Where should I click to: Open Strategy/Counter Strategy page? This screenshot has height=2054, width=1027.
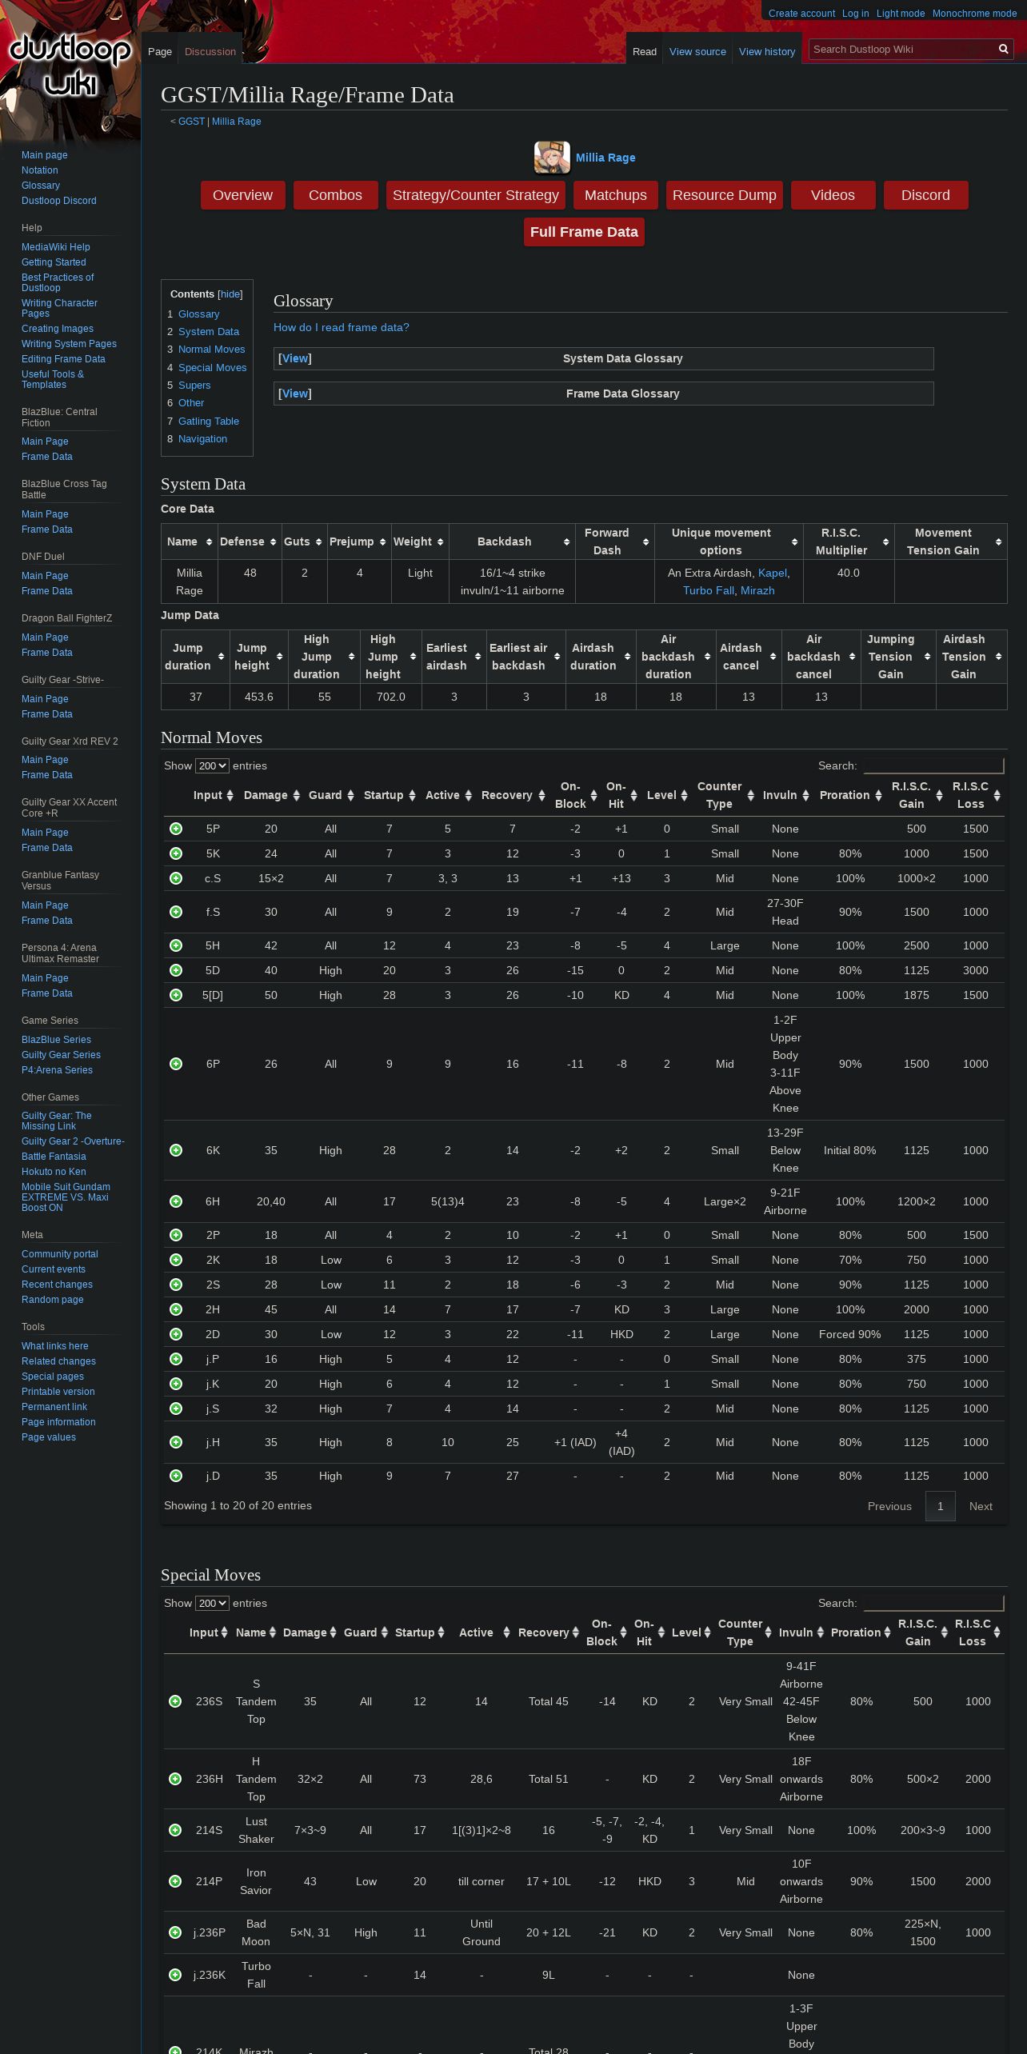coord(476,195)
